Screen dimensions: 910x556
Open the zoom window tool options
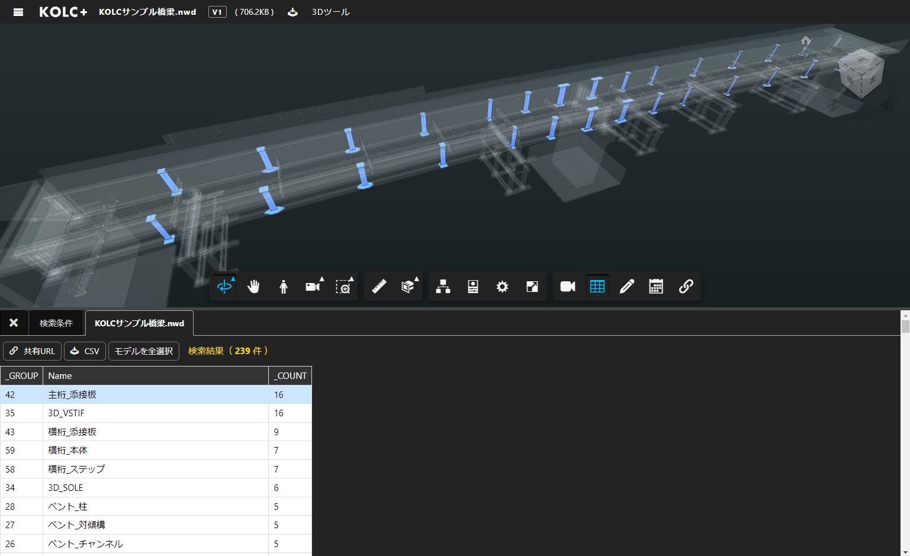pos(343,287)
